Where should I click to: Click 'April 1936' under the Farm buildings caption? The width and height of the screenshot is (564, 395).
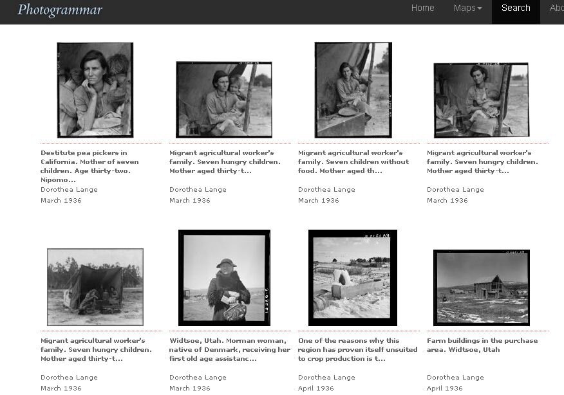point(445,388)
